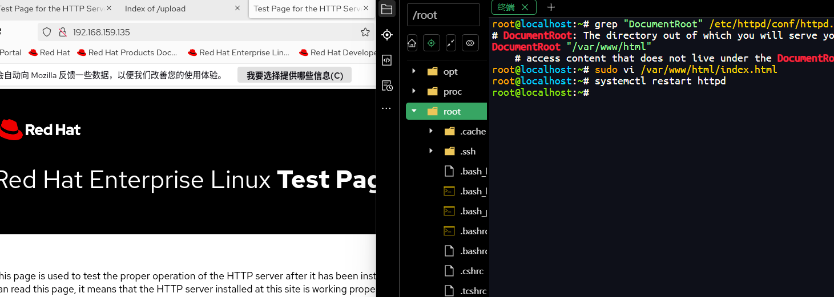
Task: Switch to the first Test Page tab
Action: point(57,9)
